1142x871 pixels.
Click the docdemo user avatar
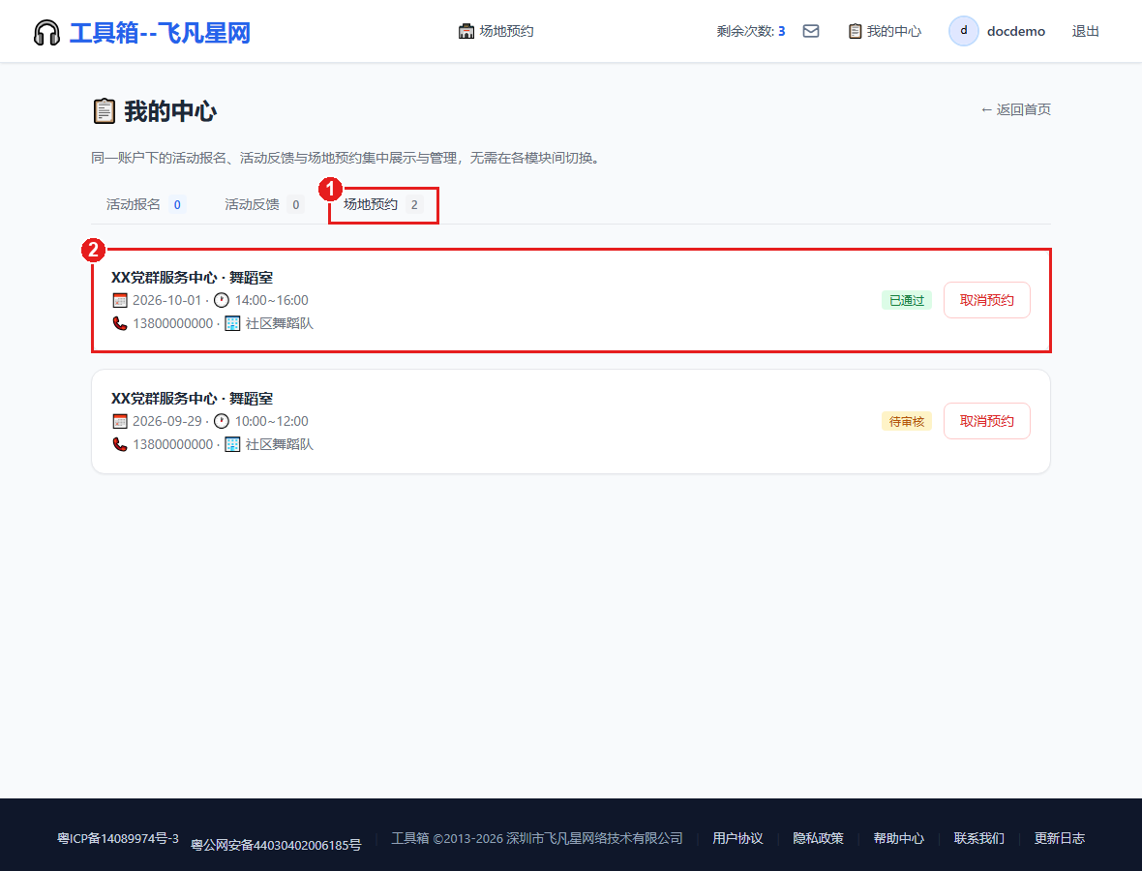pyautogui.click(x=964, y=31)
